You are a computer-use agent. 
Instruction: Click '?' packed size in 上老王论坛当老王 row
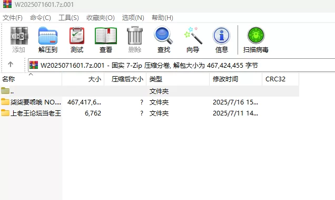pos(142,113)
